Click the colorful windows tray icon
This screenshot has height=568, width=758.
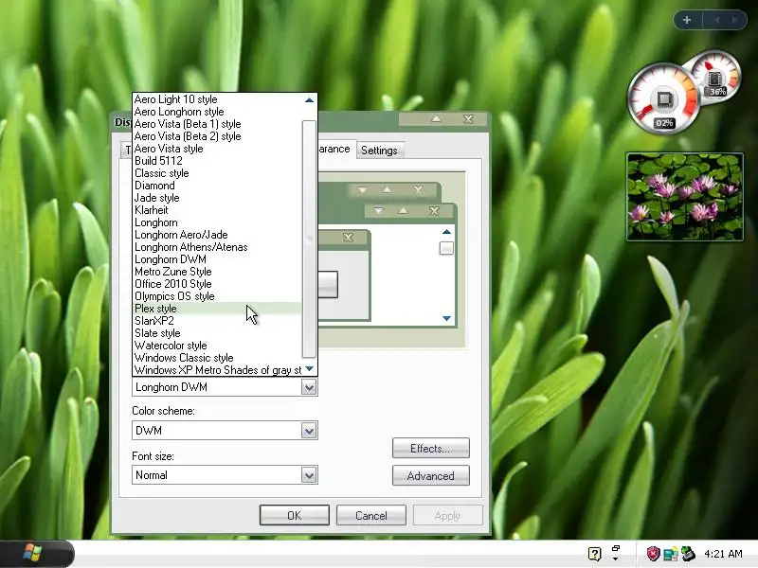coord(671,554)
